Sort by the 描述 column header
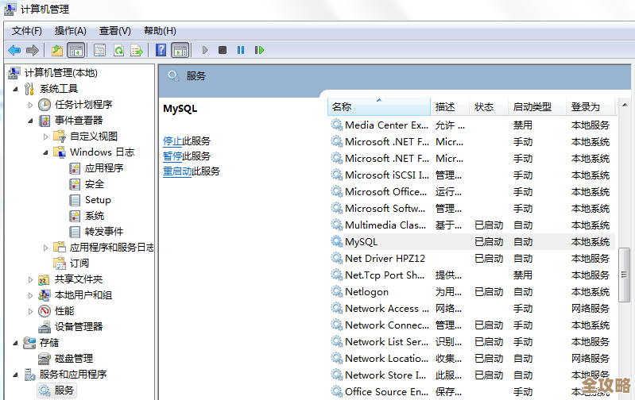 [450, 107]
